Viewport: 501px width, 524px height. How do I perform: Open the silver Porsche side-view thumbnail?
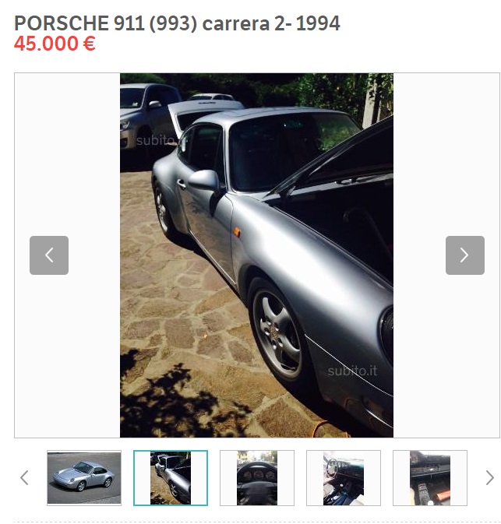pos(84,478)
